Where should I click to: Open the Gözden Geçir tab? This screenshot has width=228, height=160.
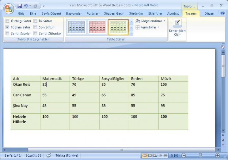tap(114, 13)
